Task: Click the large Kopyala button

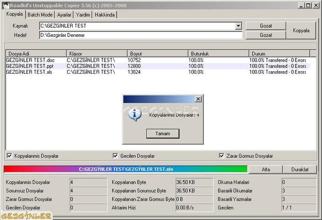Action: pos(301,30)
